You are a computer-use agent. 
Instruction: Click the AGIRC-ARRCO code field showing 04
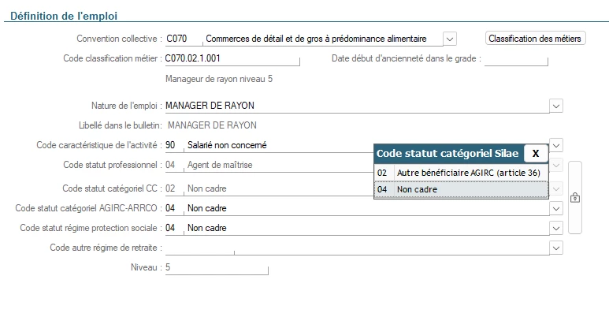(x=171, y=208)
